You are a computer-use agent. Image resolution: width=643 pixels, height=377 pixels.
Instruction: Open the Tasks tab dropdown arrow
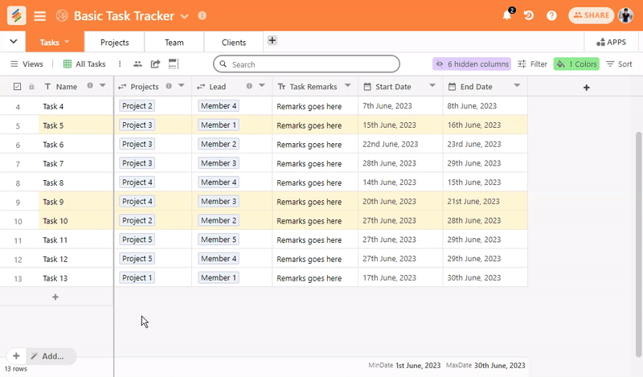tap(67, 42)
